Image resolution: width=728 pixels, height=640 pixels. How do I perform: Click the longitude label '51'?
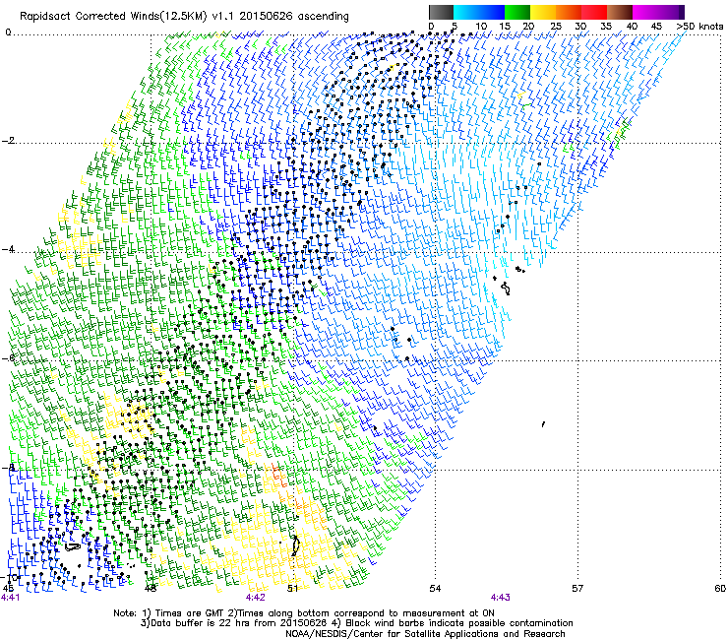point(292,589)
